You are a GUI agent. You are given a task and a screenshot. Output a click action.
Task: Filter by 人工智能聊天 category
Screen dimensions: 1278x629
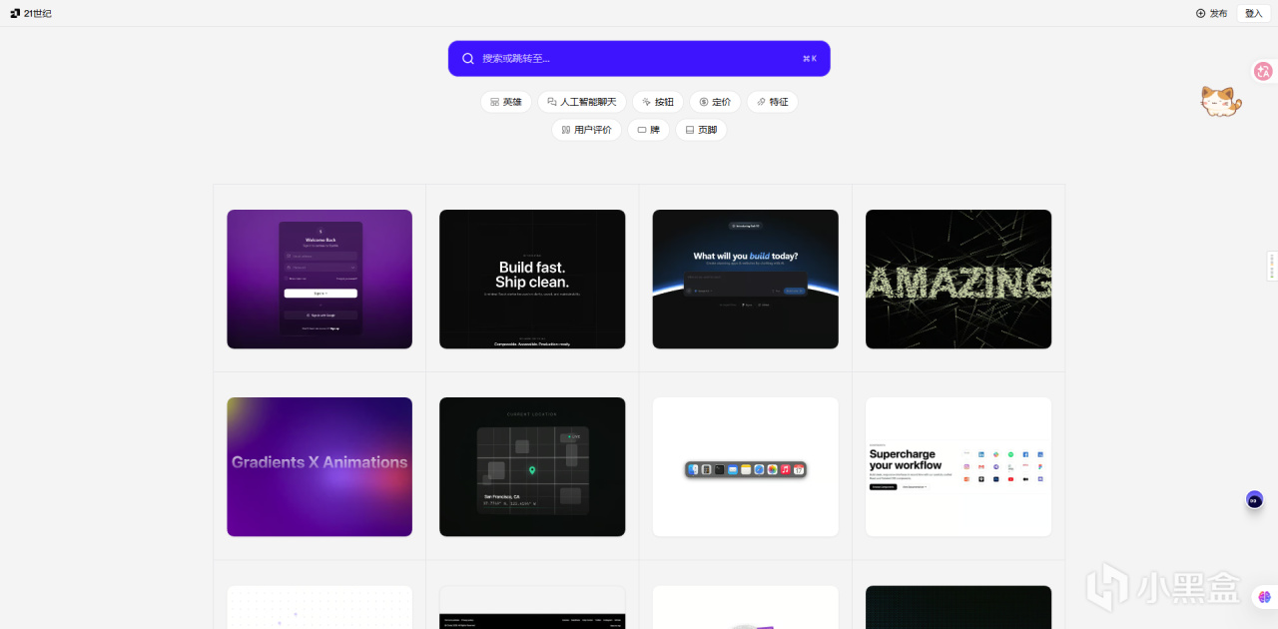pyautogui.click(x=582, y=102)
